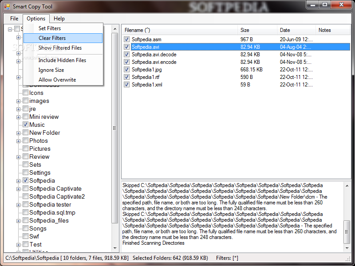355x266 pixels.
Task: Toggle Ignore Size menu option
Action: click(63, 70)
